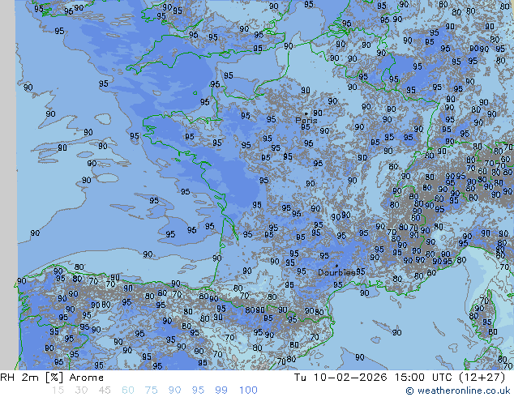Click the weatheronline.co.uk copyright text
514x397 pixels.
457,391
